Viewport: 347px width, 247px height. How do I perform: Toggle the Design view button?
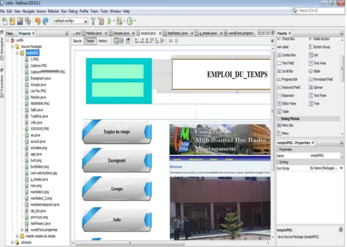(90, 41)
